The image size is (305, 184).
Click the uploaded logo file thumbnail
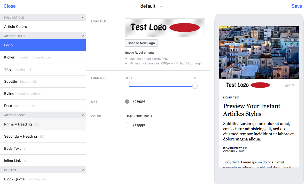pos(165,28)
